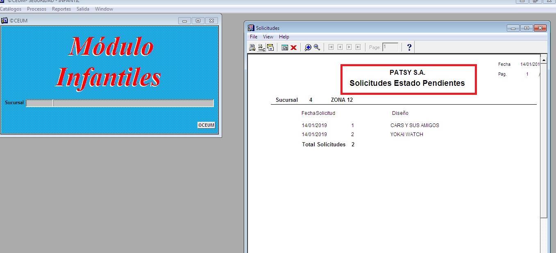
Task: Open the Catálogos menu
Action: (x=11, y=9)
